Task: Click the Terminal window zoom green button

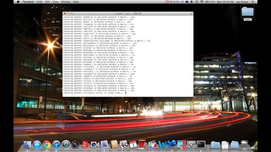Action: pyautogui.click(x=72, y=14)
